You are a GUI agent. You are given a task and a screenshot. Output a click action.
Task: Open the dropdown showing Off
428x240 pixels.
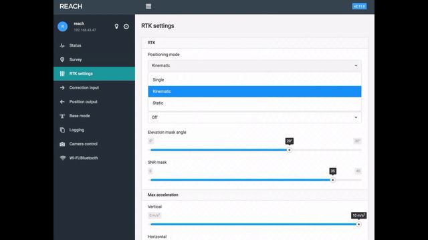pos(255,117)
